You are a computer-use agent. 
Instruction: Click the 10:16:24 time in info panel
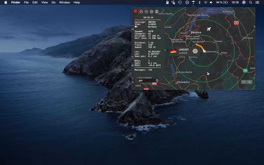tap(148, 17)
